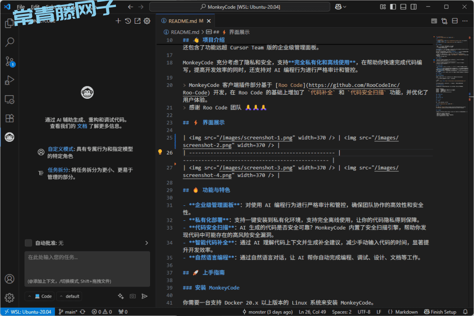Change indentation via Spaces: 2
Screen dimensions: 474x316
pyautogui.click(x=341, y=312)
